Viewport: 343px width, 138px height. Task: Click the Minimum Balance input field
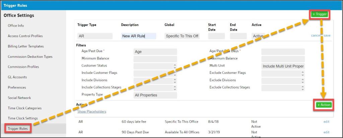coord(155,59)
